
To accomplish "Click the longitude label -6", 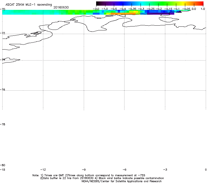I will [x=125, y=169].
